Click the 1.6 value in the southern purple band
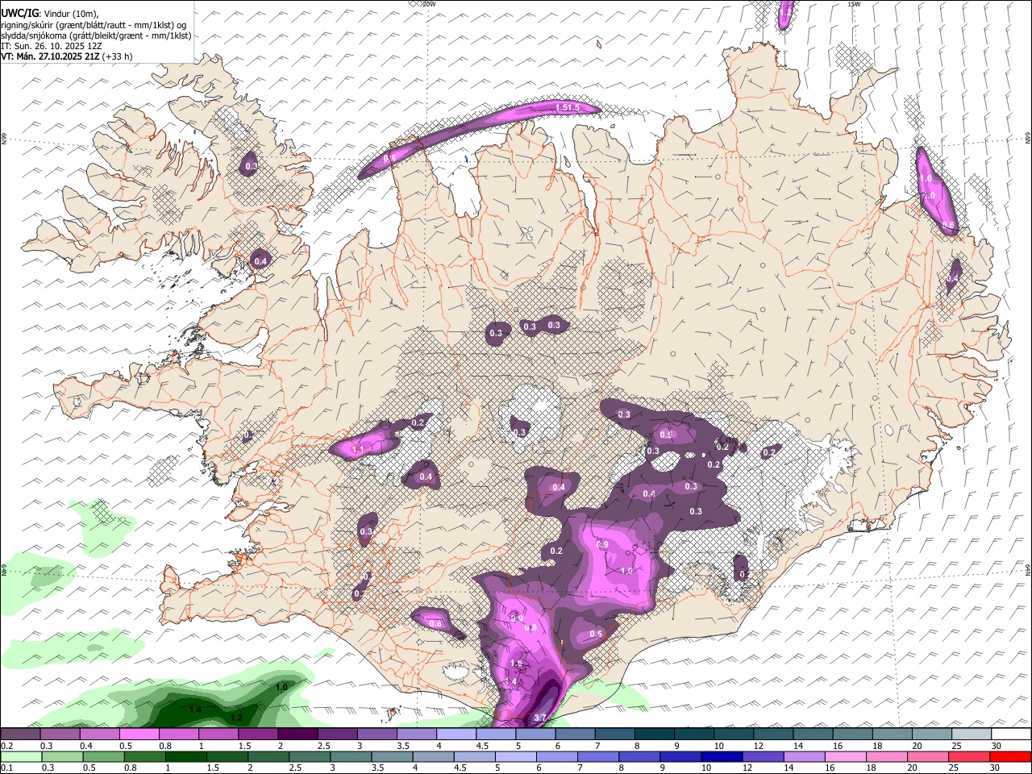 [x=517, y=664]
